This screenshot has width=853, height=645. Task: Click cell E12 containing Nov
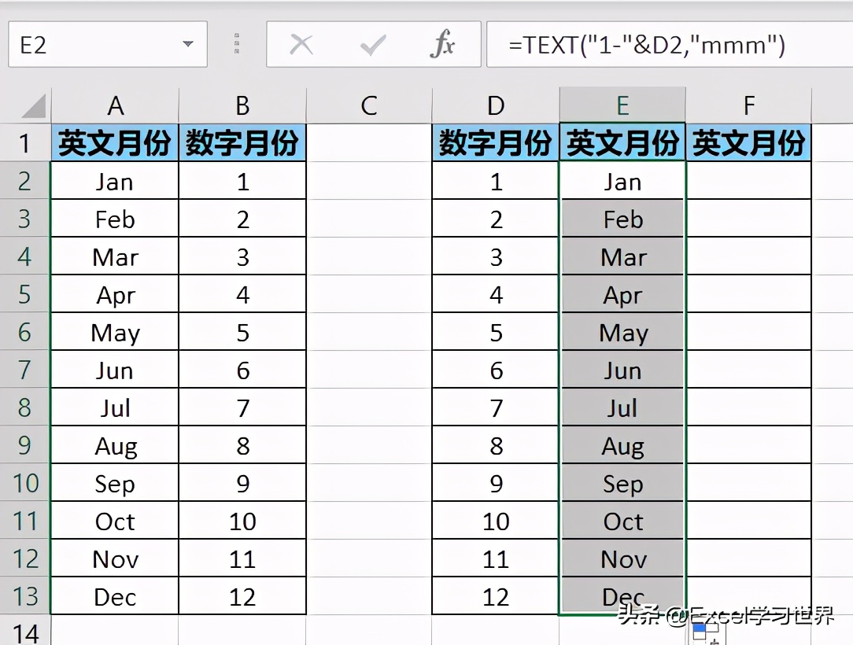tap(622, 558)
